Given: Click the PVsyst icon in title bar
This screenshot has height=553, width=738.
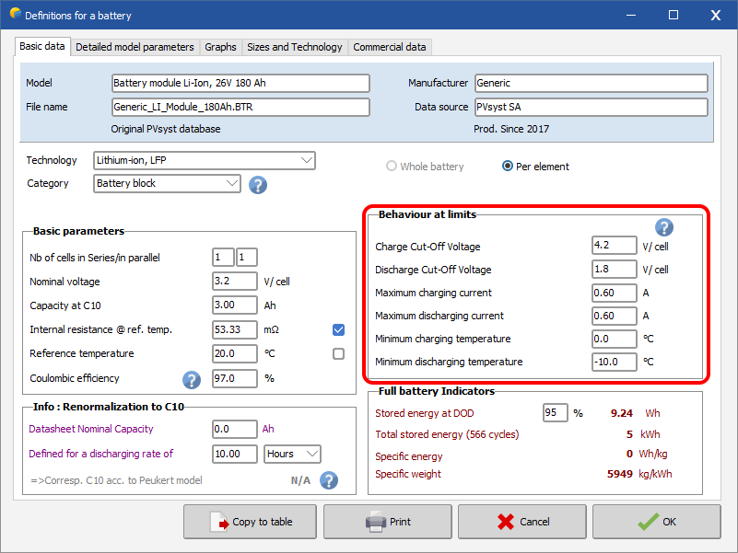Looking at the screenshot, I should pyautogui.click(x=13, y=15).
